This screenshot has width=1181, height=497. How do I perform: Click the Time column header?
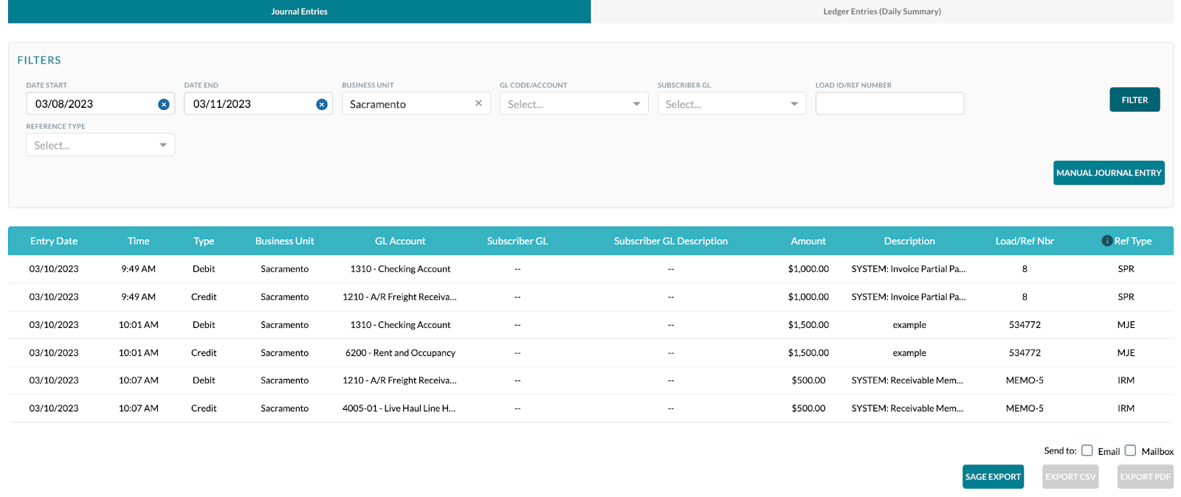138,241
